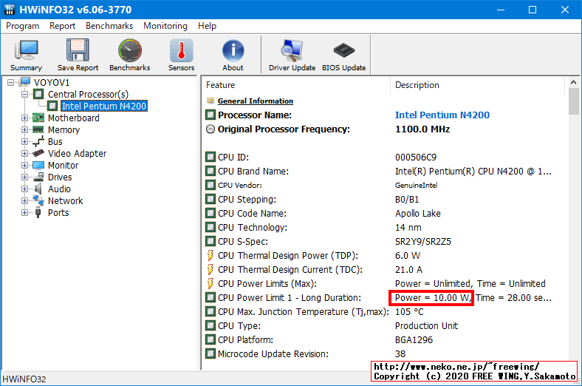Expand the Motherboard node
Screen dimensions: 582x386
click(24, 118)
